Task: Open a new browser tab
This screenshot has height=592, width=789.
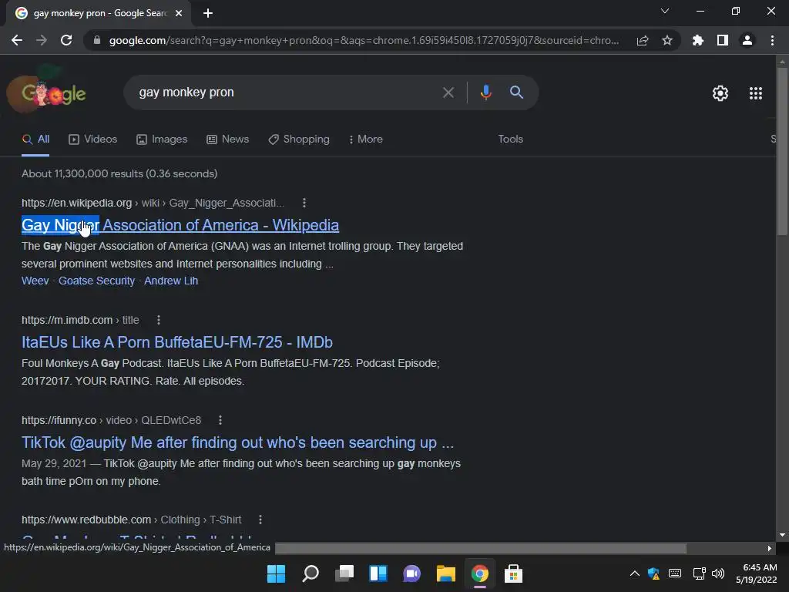Action: pyautogui.click(x=208, y=13)
